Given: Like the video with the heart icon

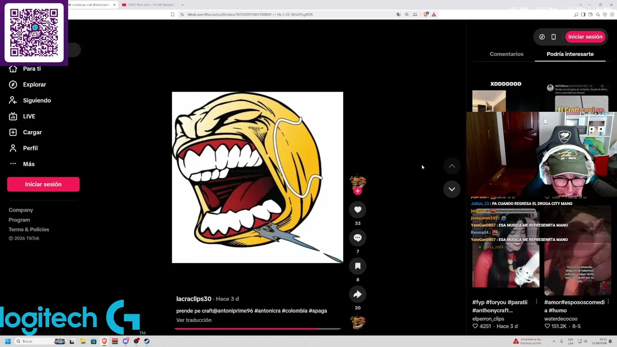Looking at the screenshot, I should [x=358, y=210].
